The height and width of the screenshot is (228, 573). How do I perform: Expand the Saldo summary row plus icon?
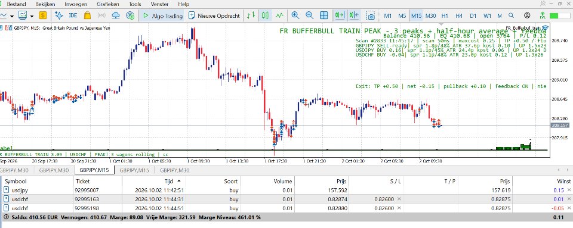5,217
